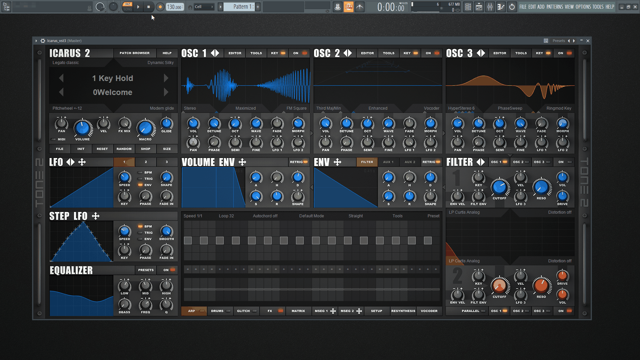Switch ENV target to AUX 2 tab
The image size is (640, 360).
(410, 162)
